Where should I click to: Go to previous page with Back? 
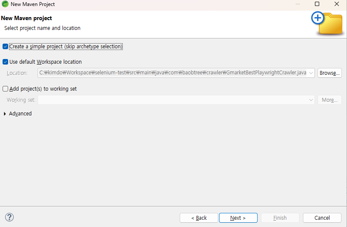(199, 218)
